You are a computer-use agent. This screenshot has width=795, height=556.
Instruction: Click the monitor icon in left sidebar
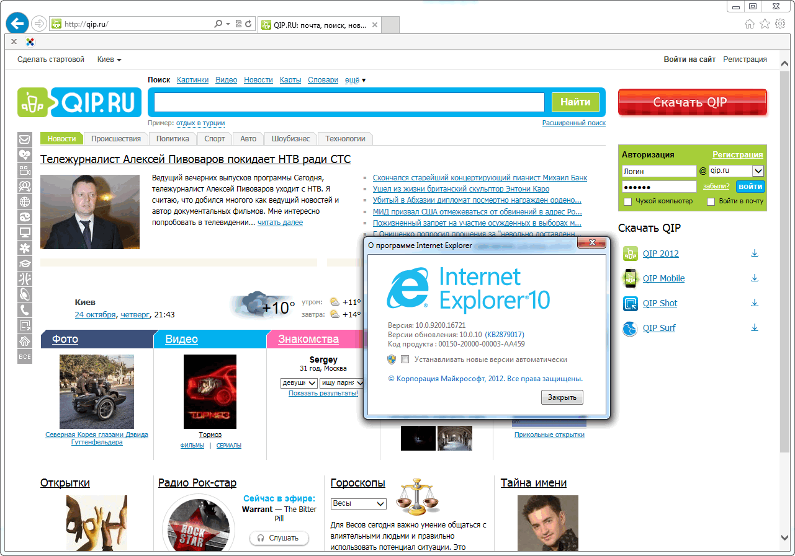(x=25, y=232)
